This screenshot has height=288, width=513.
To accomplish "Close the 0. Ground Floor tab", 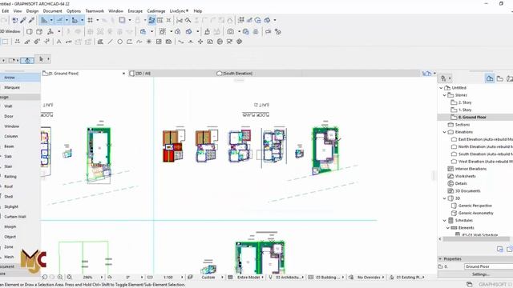I will [x=123, y=74].
